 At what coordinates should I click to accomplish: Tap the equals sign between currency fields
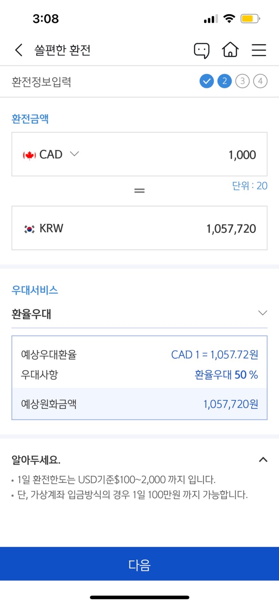click(x=139, y=190)
